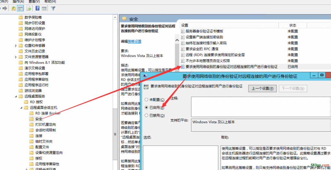The height and width of the screenshot is (170, 331).
Task: Select the 会话时间限制 tree item
Action: point(45,130)
